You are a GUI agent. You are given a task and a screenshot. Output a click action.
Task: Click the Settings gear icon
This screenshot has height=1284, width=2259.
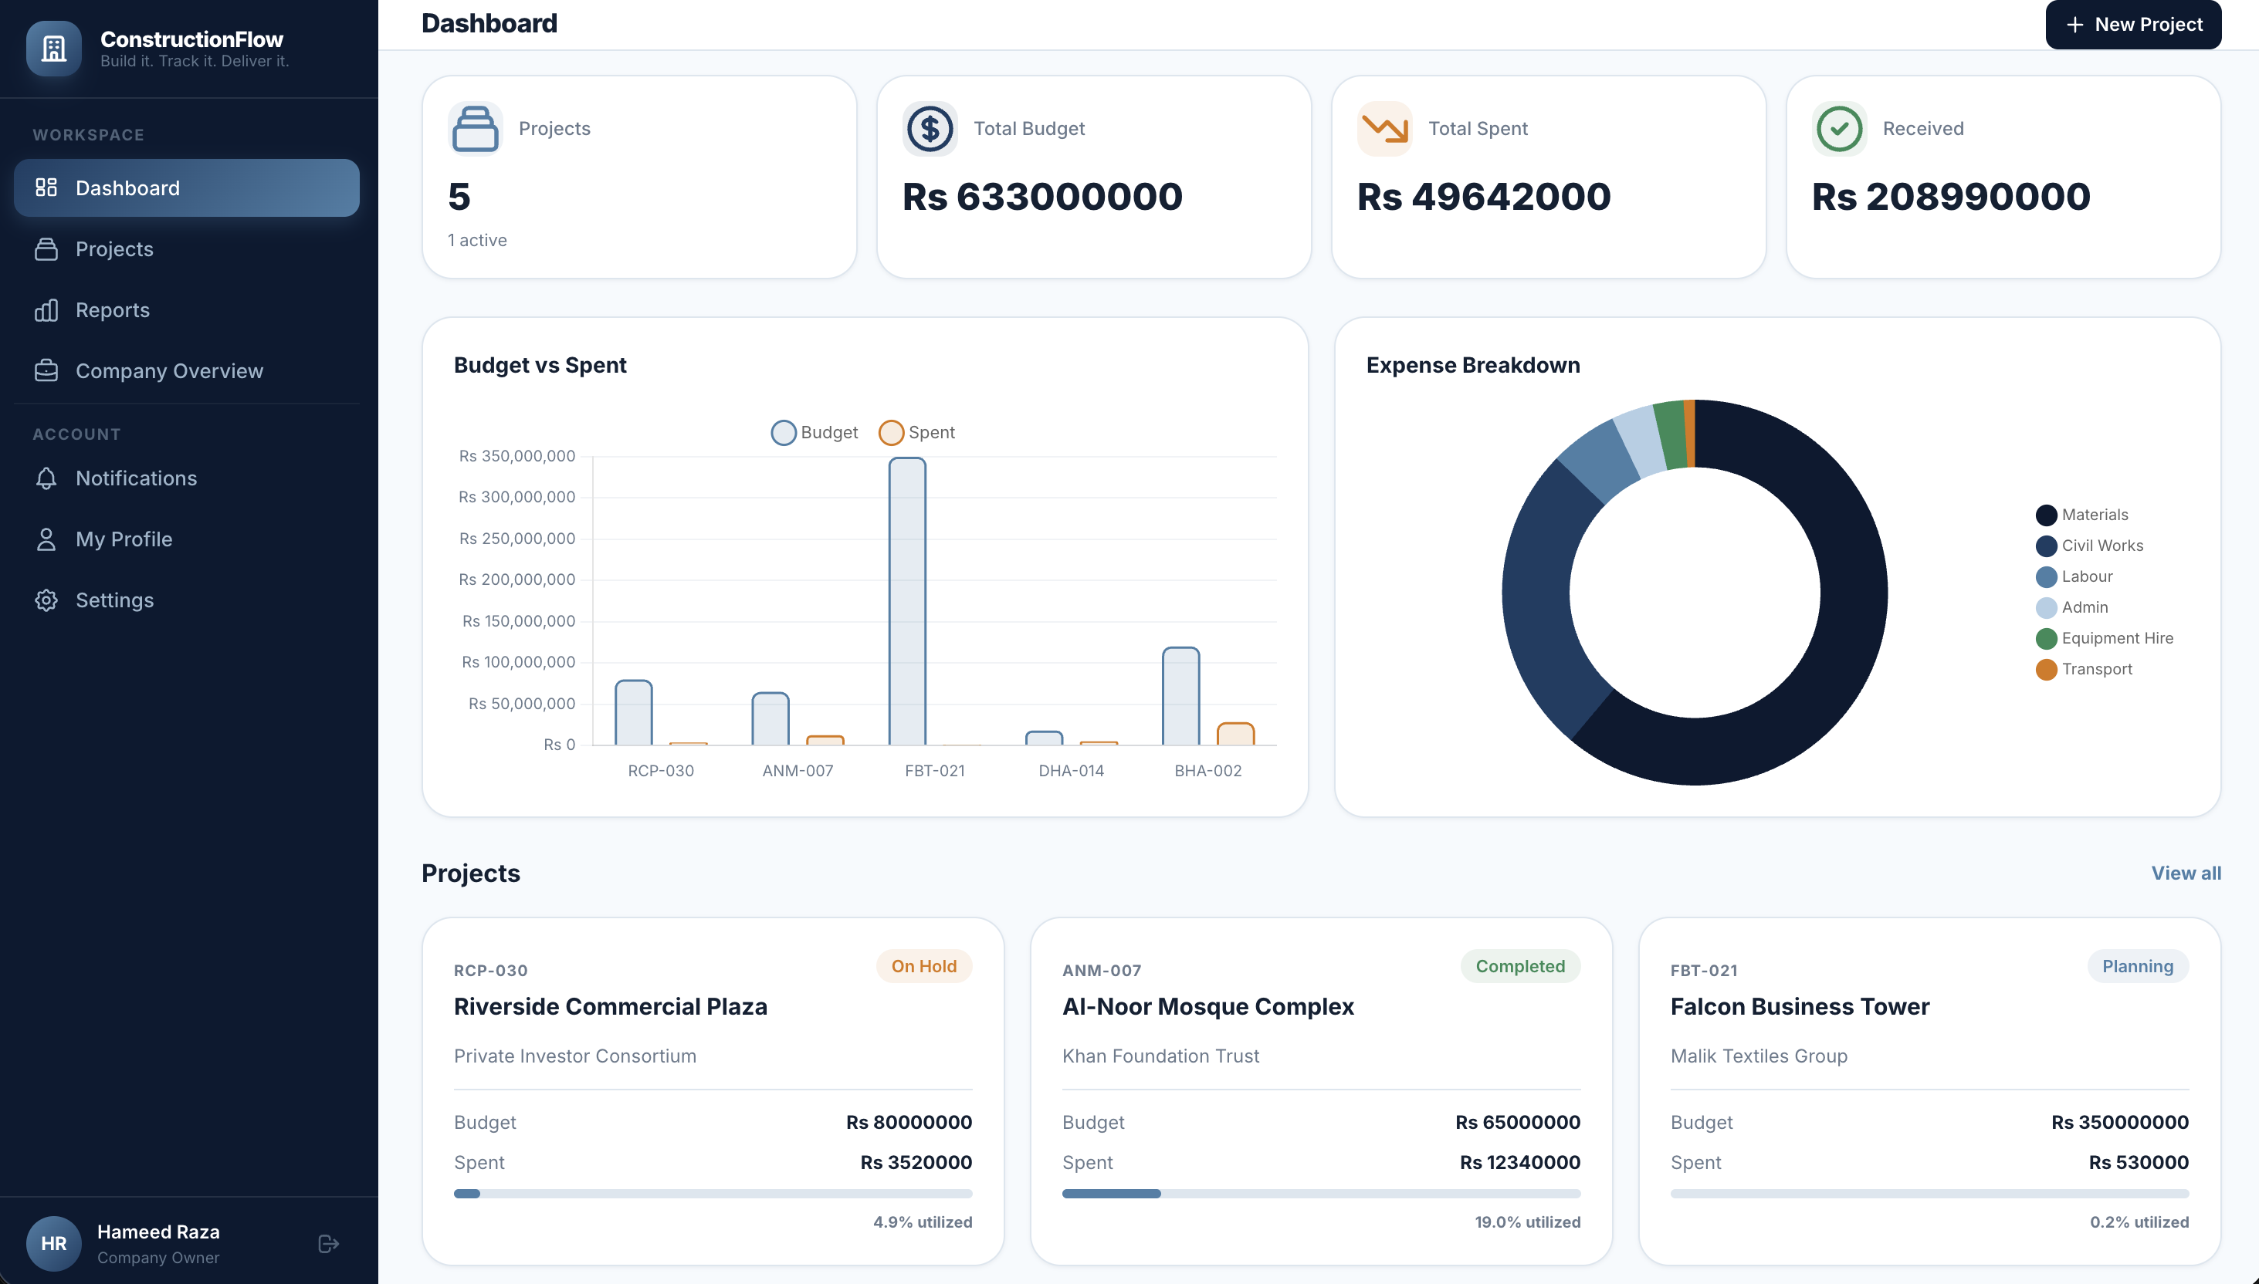tap(46, 600)
